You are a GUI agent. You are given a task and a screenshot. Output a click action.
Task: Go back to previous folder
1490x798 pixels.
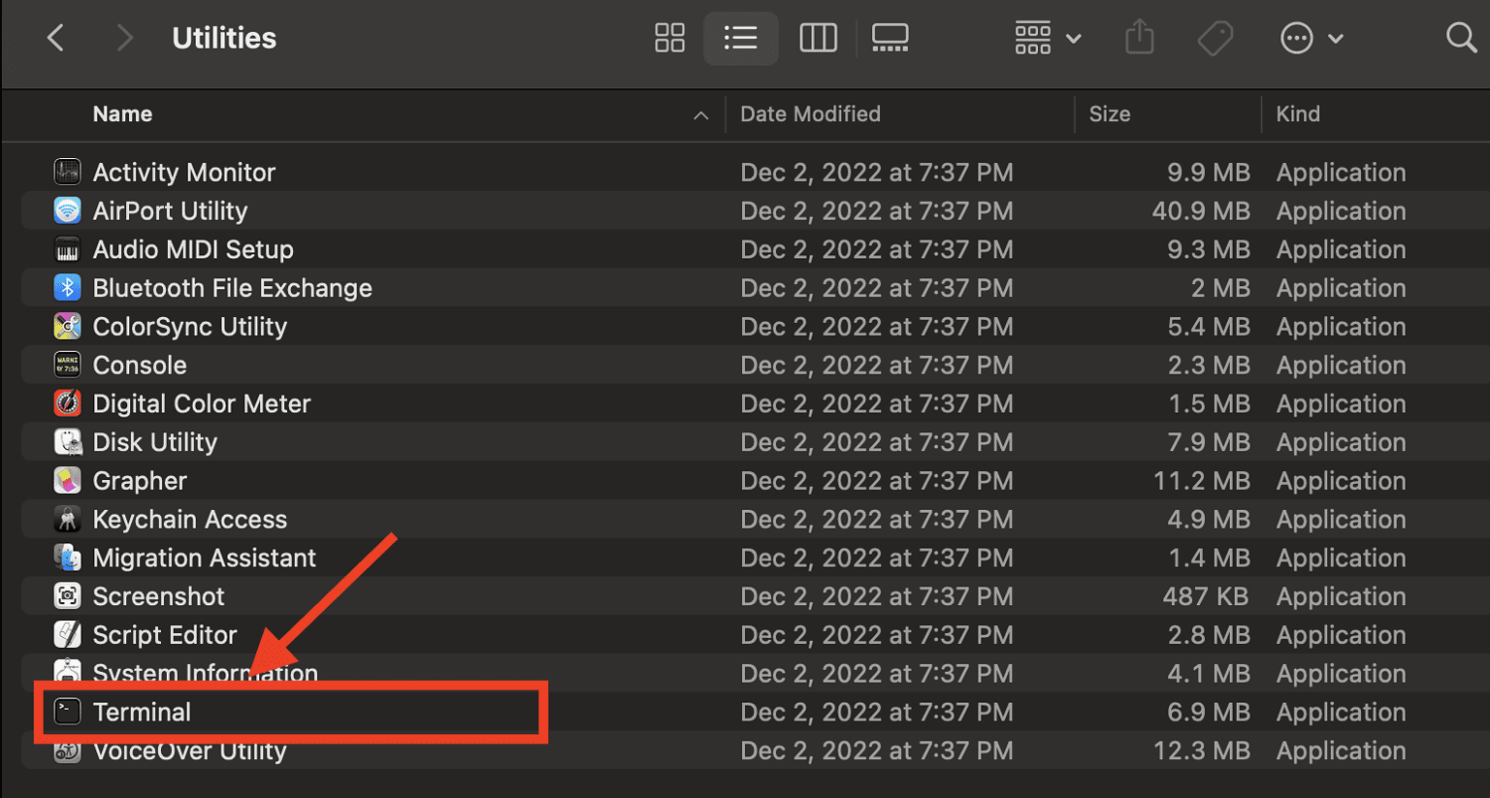click(x=55, y=38)
